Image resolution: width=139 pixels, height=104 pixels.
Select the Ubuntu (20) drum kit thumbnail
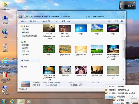point(81,70)
